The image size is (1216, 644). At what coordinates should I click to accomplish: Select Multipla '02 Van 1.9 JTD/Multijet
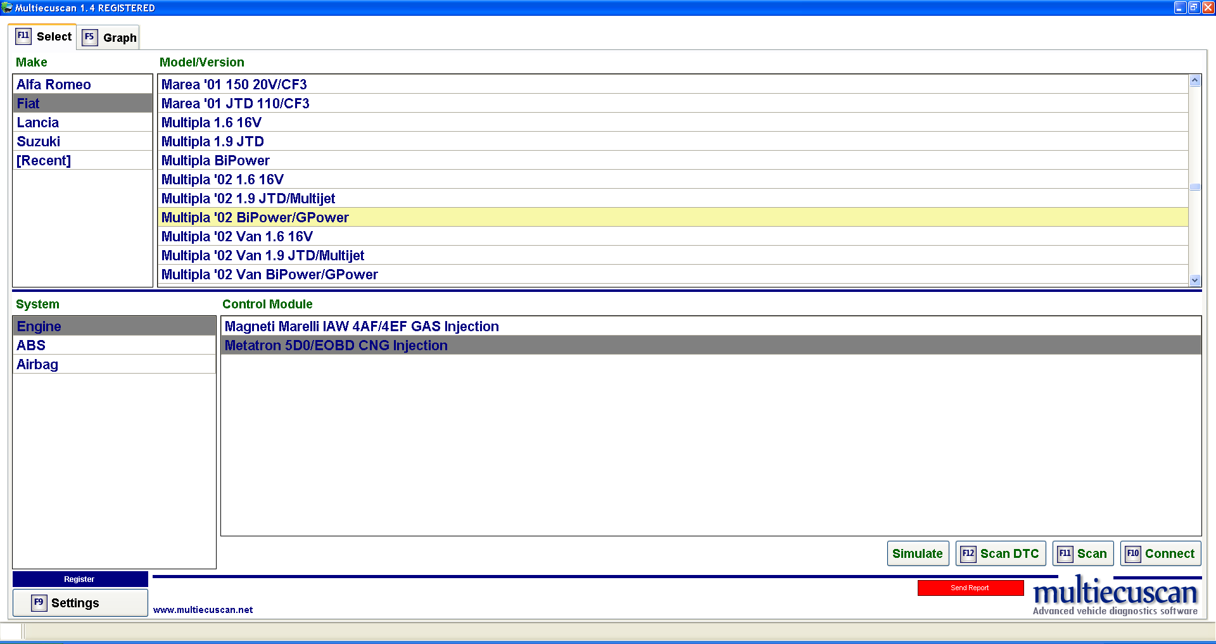tap(673, 255)
